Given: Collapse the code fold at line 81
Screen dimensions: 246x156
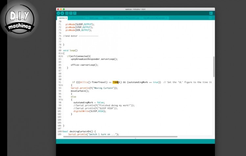Looking at the screenshot, I should (62, 53).
